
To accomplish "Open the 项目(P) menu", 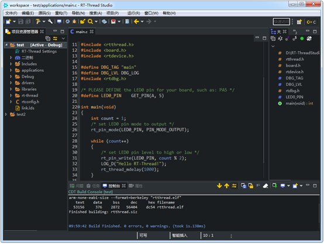I will [x=112, y=13].
